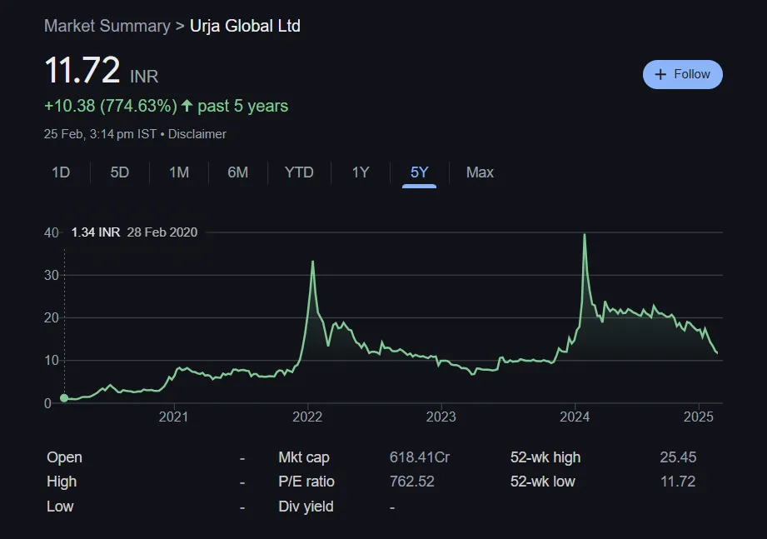Open the Disclaimer link
Viewport: 767px width, 539px height.
click(197, 134)
